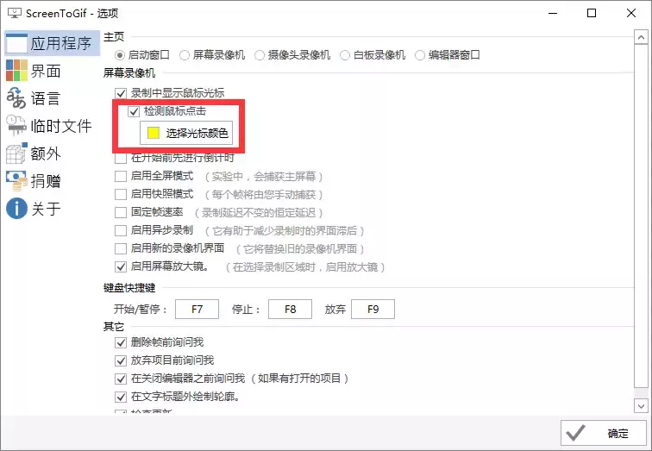
Task: Click the scrollbar up arrow
Action: (x=641, y=37)
